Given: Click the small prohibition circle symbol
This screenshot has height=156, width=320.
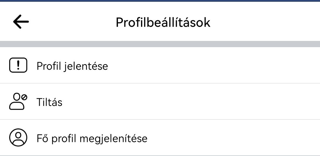Looking at the screenshot, I should [x=25, y=97].
